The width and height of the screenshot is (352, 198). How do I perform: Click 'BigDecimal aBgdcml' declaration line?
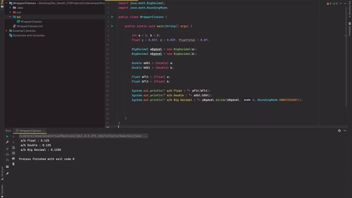coord(164,49)
